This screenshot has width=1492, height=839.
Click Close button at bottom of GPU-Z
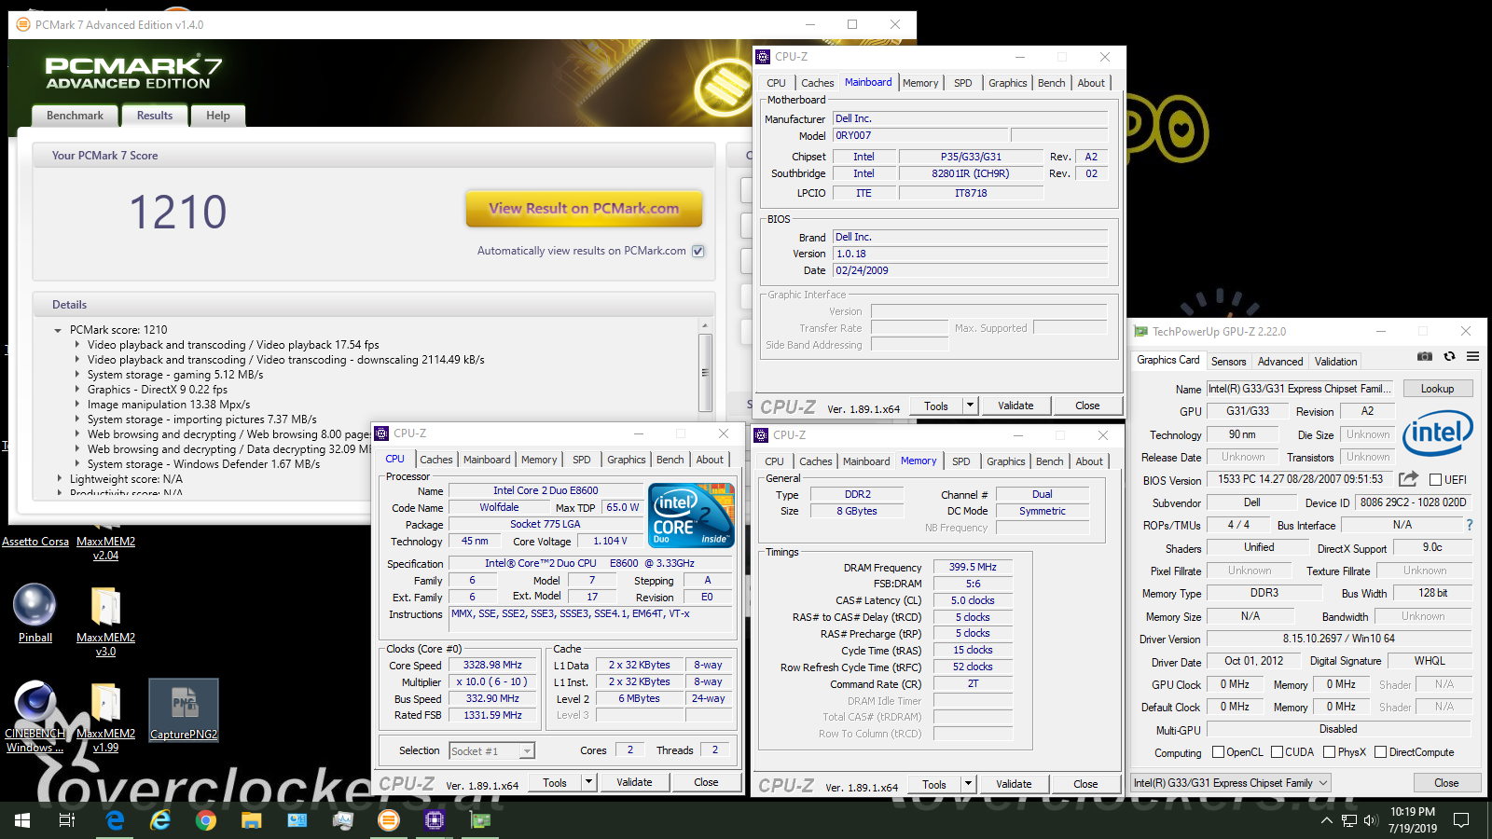[1446, 783]
